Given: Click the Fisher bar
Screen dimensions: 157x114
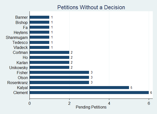Looking at the screenshot, I should (59, 72).
